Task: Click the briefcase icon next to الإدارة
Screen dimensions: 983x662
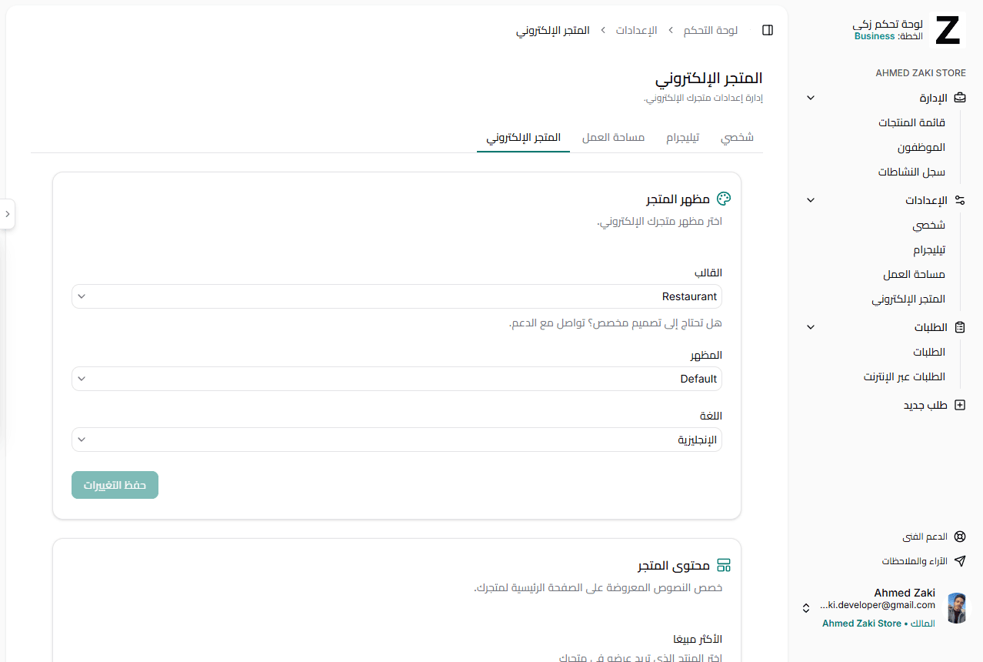Action: [960, 98]
